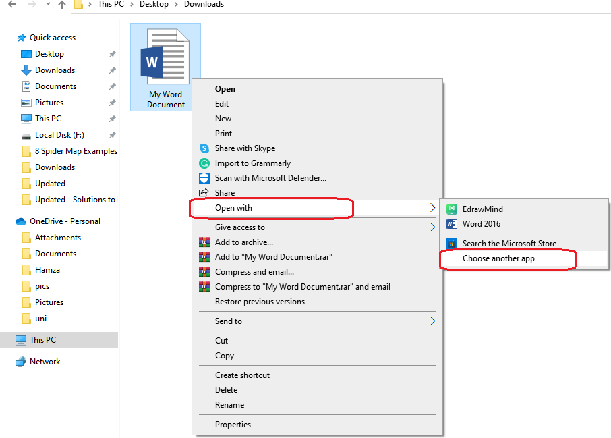
Task: Click the pin icon next to Pictures
Action: tap(112, 103)
